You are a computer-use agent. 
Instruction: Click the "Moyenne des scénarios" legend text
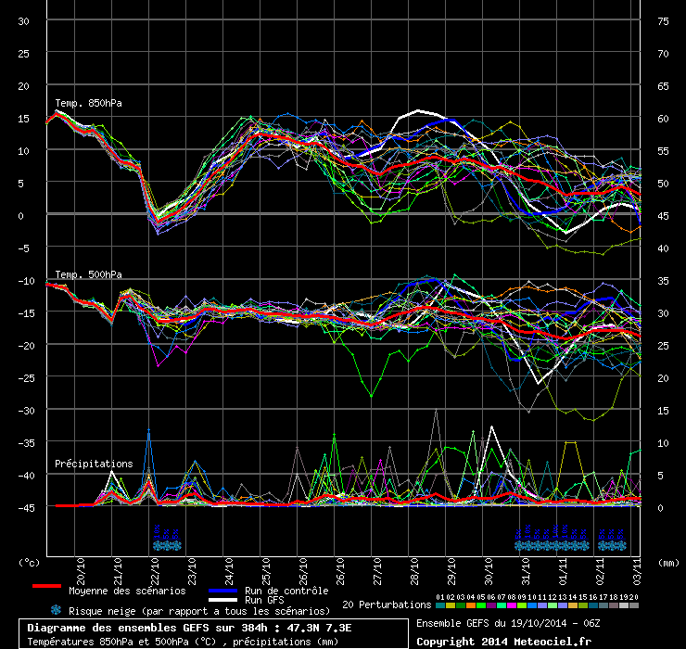(127, 590)
